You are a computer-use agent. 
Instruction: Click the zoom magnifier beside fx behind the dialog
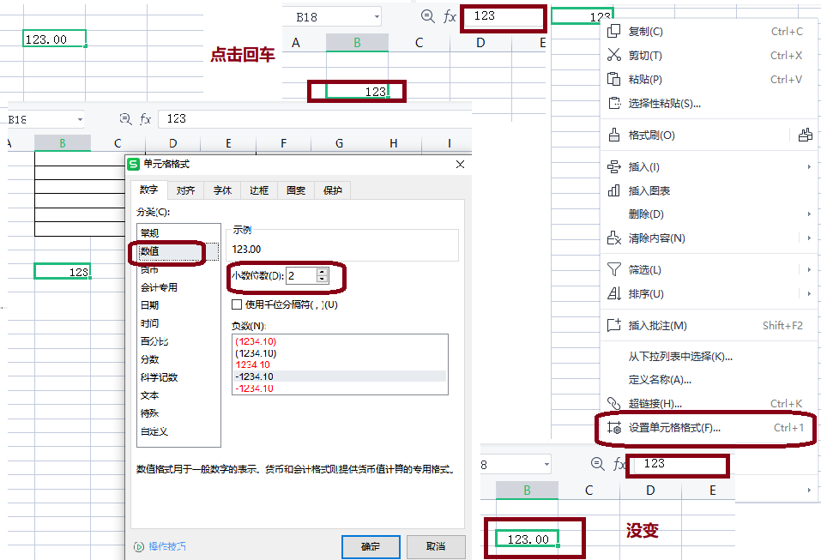(125, 119)
